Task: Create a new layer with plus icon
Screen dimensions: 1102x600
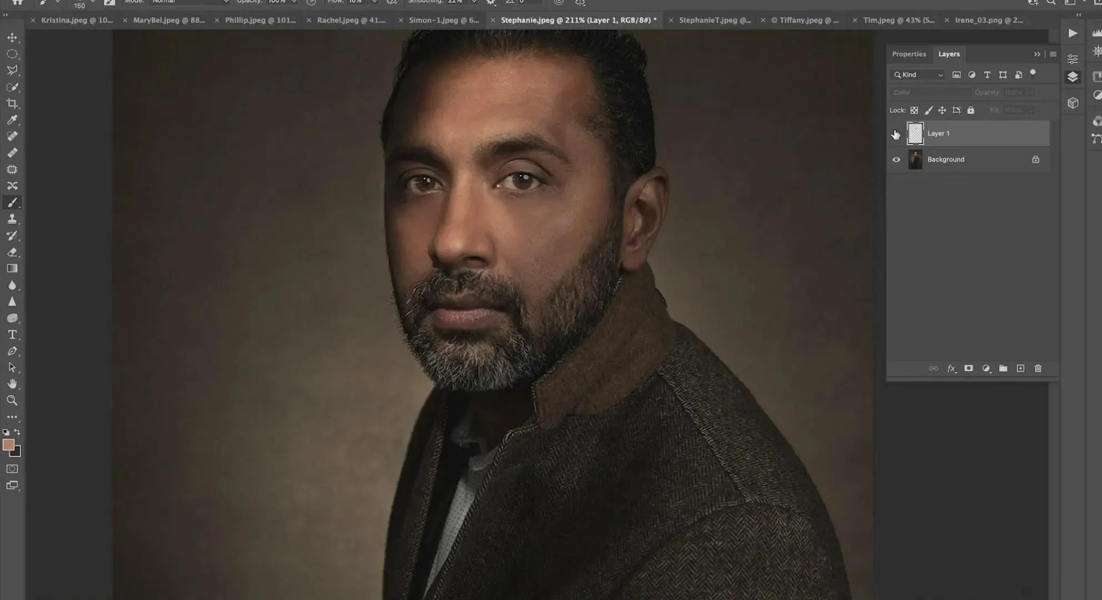Action: (1020, 368)
